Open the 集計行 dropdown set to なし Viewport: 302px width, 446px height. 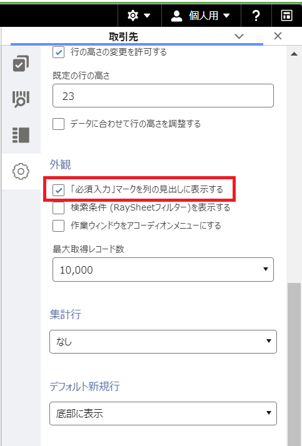pos(163,341)
